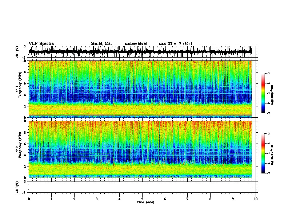
Task: Click the "Time (min)" x-axis label
Action: pos(145,202)
